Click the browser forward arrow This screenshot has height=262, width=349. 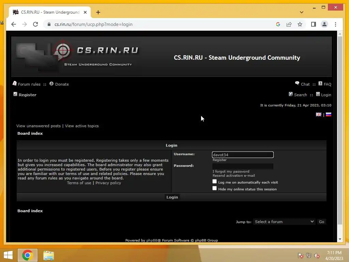25,24
